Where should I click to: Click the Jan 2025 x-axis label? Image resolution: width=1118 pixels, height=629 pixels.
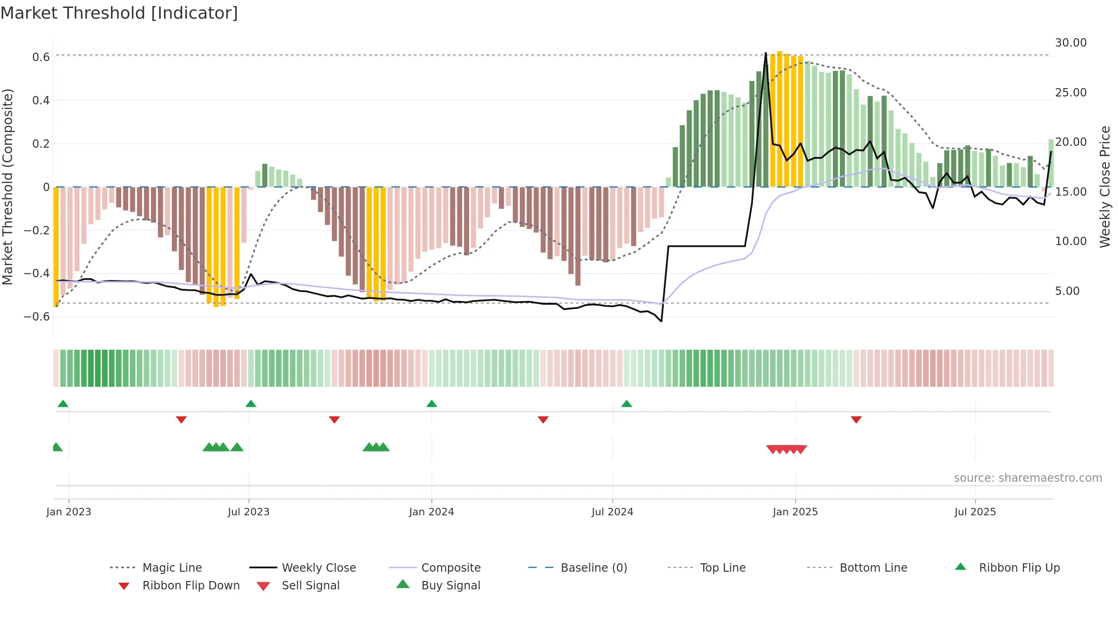coord(796,512)
